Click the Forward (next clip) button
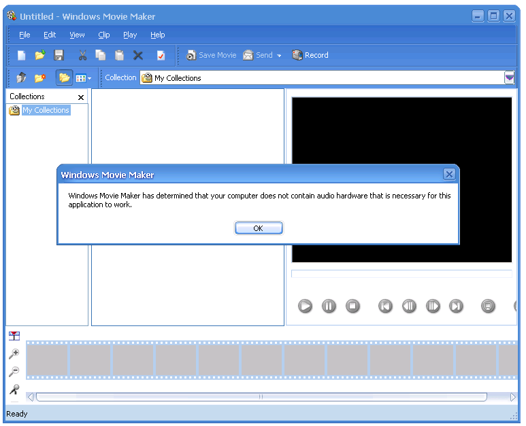This screenshot has width=526, height=426. [x=456, y=306]
